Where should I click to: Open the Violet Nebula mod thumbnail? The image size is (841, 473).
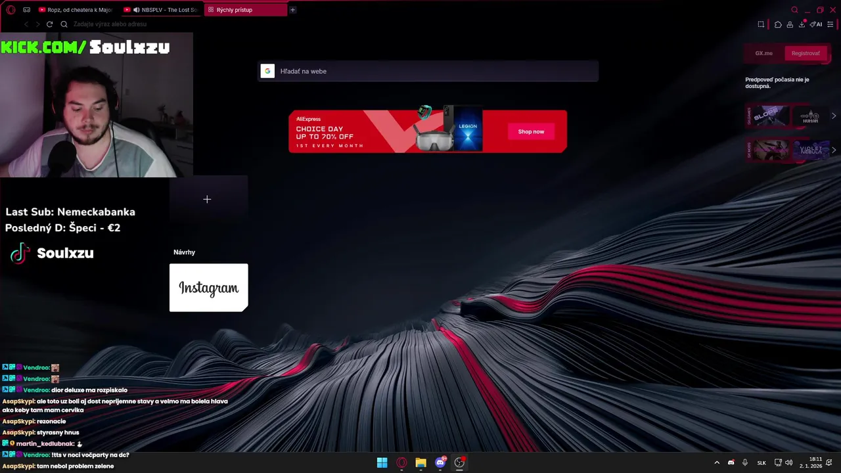tap(809, 150)
